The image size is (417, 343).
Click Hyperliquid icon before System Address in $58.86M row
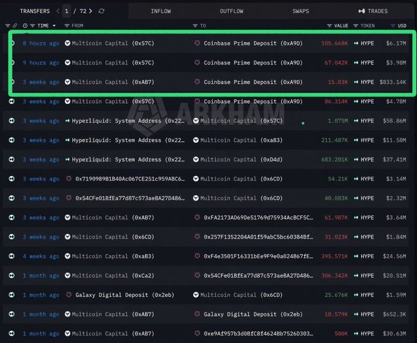[67, 121]
